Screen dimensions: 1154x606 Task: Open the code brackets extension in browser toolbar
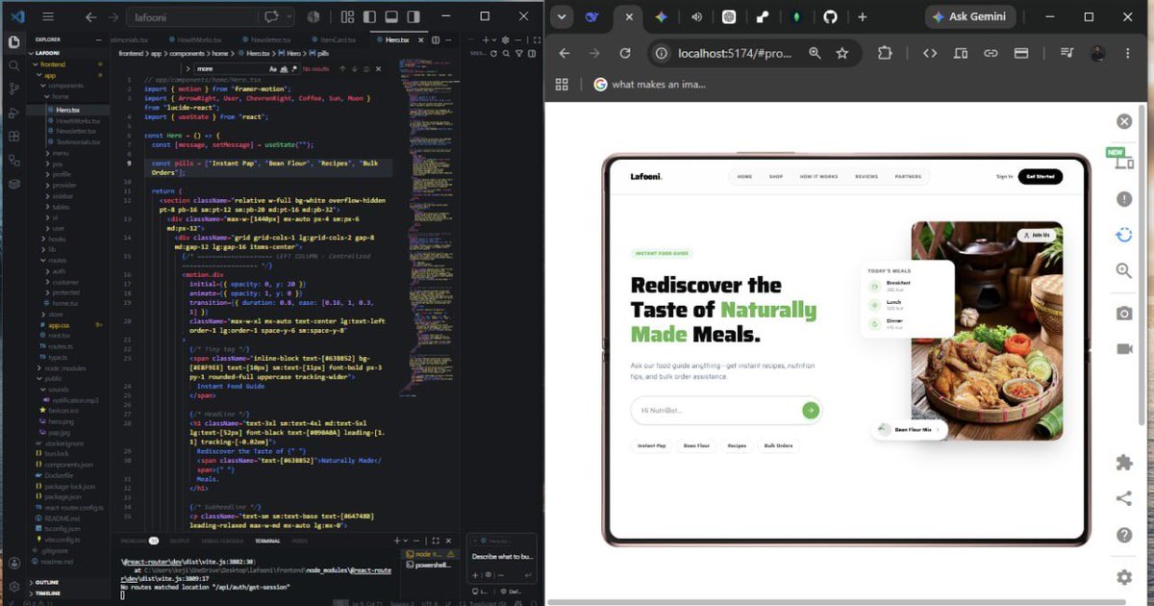pyautogui.click(x=930, y=53)
